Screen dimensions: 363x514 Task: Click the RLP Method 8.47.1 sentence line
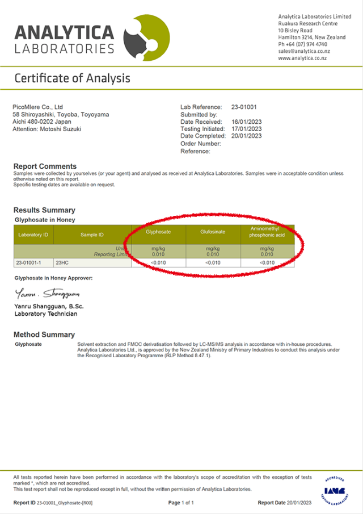[144, 356]
